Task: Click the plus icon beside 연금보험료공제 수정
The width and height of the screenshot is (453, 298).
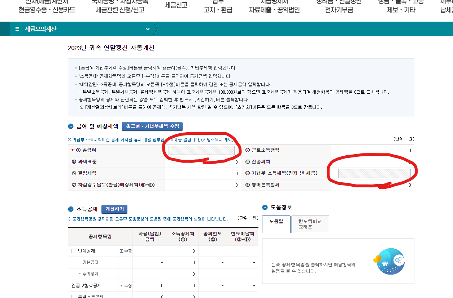Action: pyautogui.click(x=121, y=286)
